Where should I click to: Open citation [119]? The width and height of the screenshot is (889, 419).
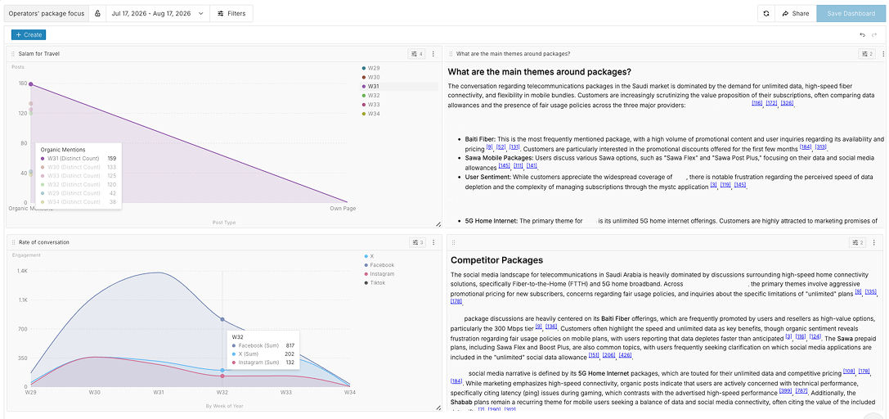click(725, 185)
